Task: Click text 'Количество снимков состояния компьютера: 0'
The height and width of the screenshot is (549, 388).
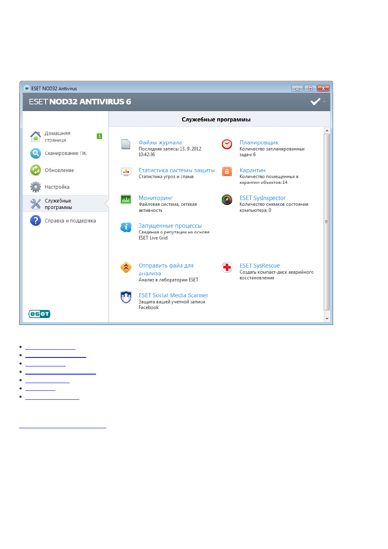Action: tap(274, 207)
